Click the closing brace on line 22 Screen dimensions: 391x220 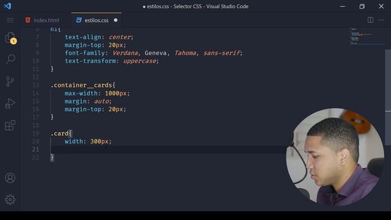(52, 158)
